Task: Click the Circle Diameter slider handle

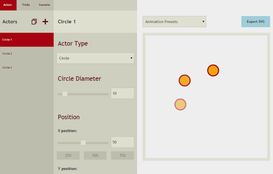Action: [65, 94]
